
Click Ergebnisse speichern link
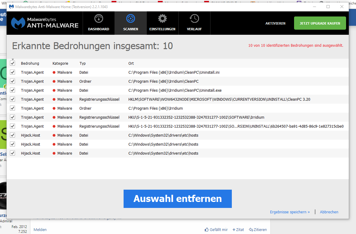point(290,212)
